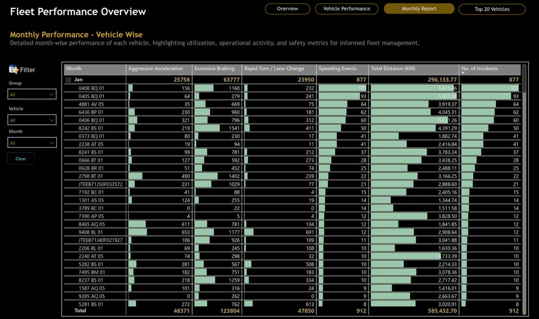Click grand total rapid turn 47850
539x319 pixels.
306,311
